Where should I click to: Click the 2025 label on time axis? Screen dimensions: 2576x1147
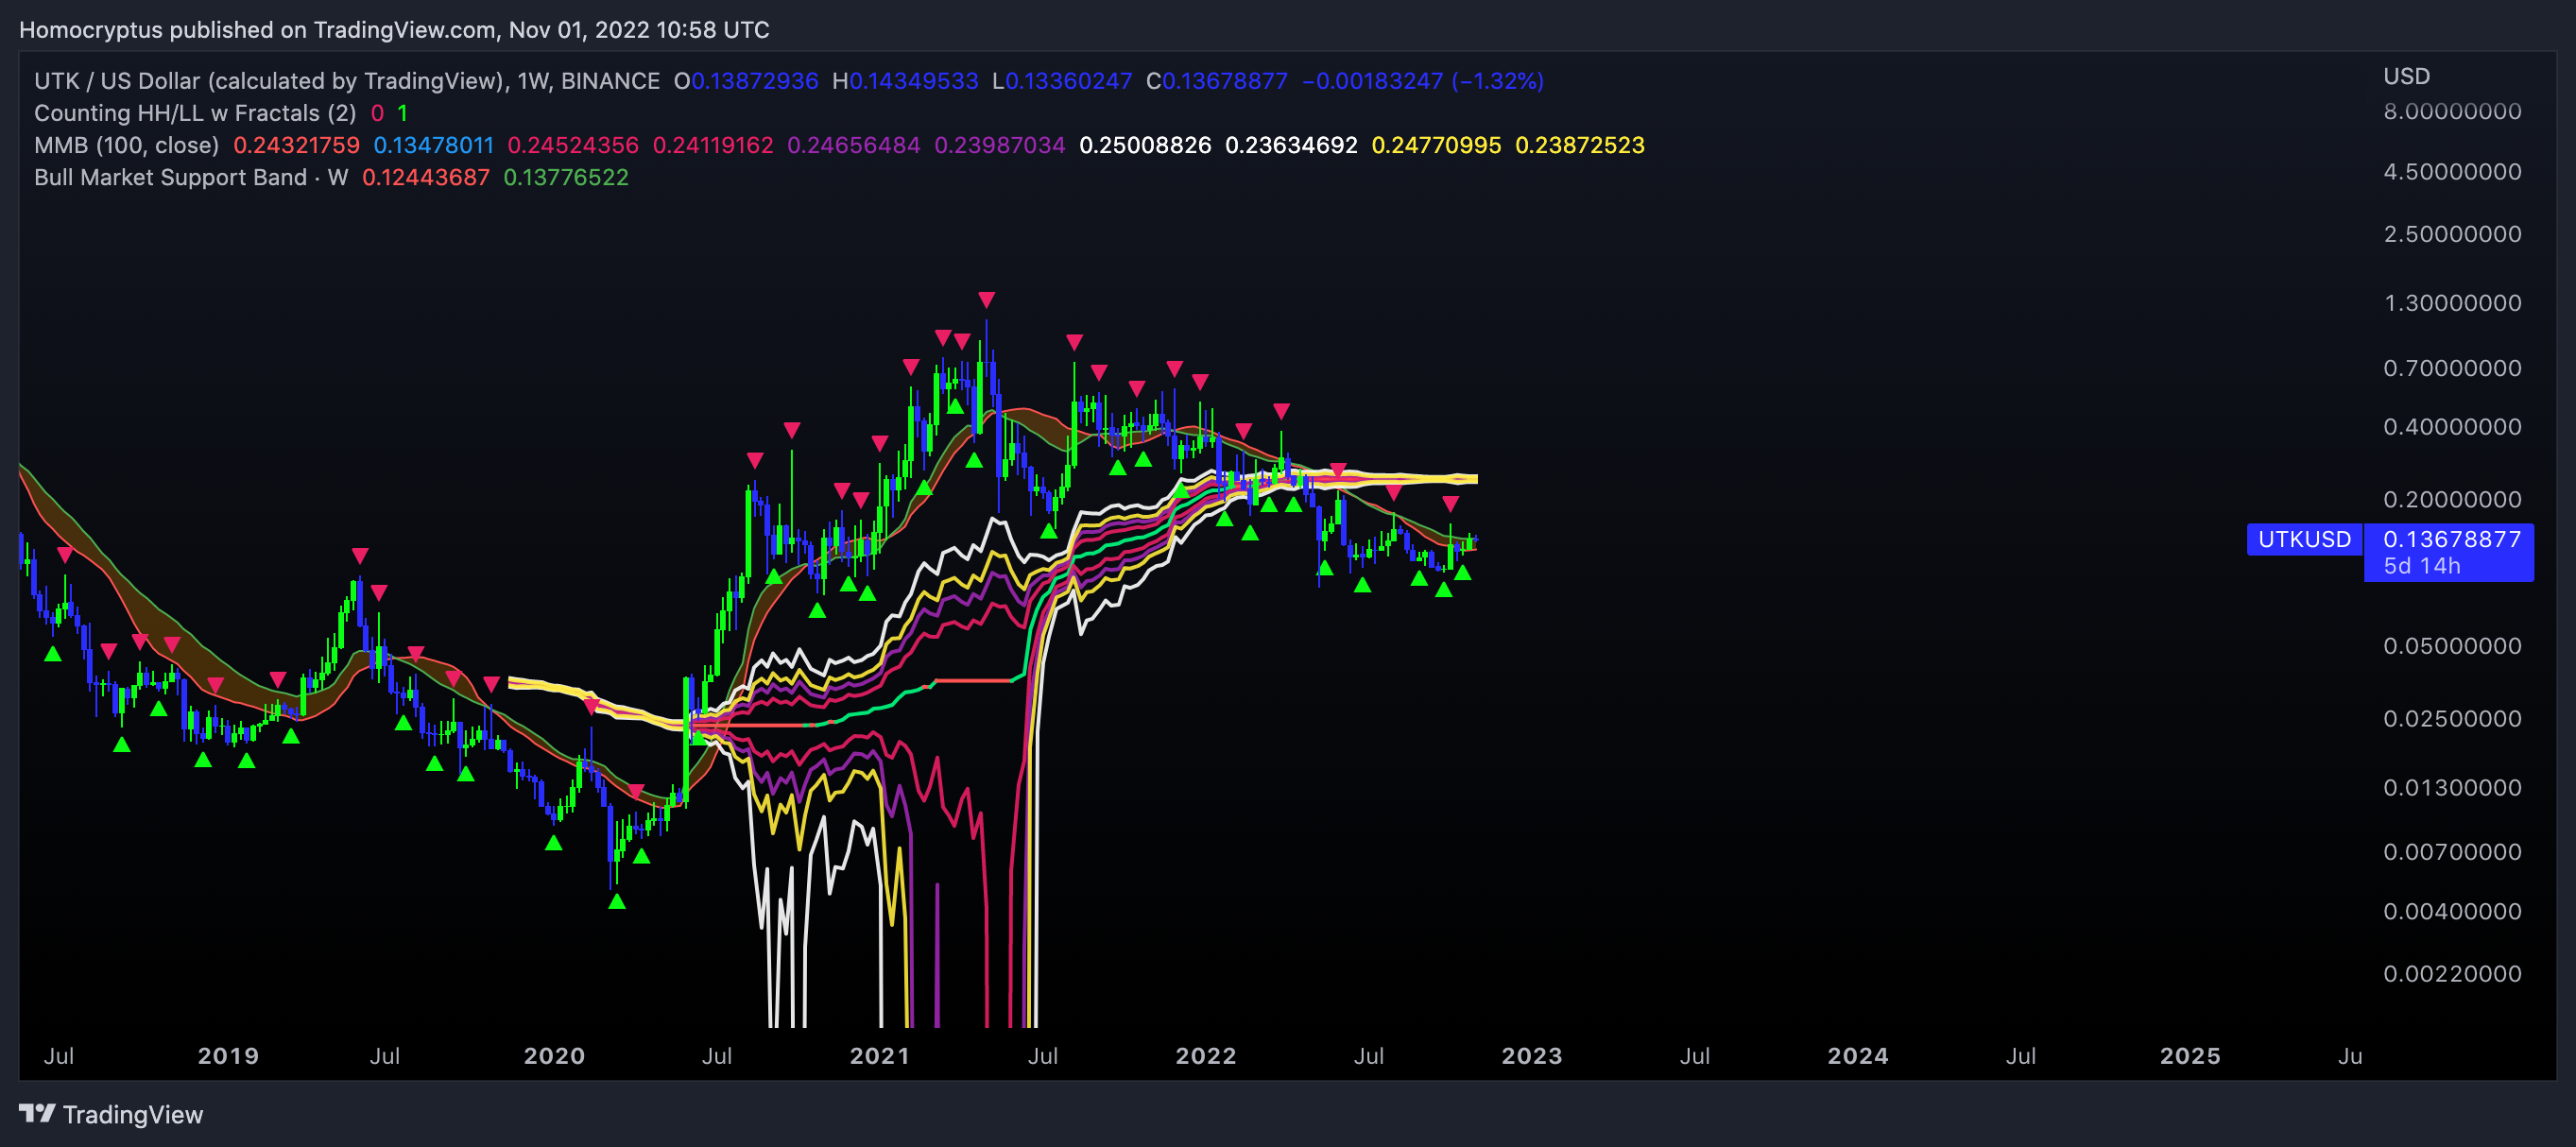(x=2190, y=1056)
